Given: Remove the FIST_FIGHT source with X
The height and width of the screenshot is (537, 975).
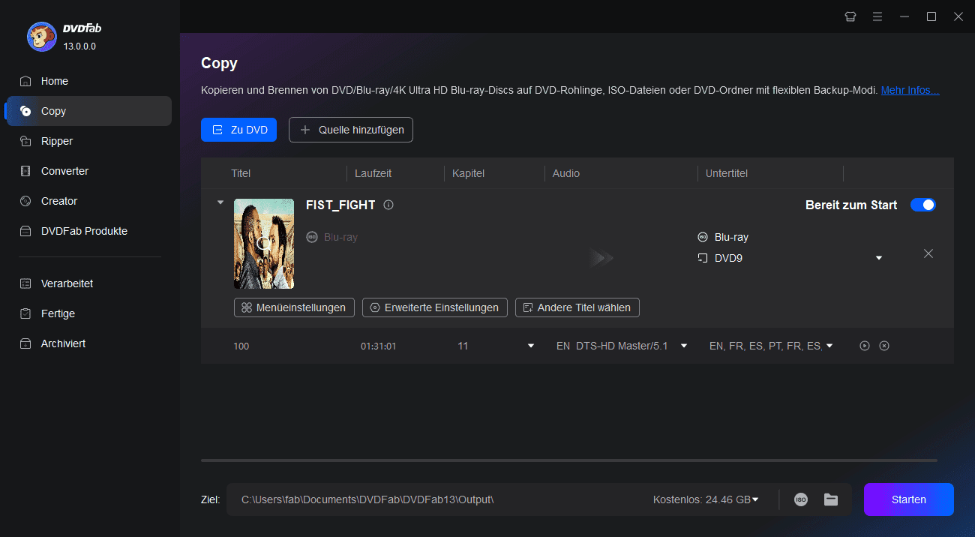Looking at the screenshot, I should 928,253.
